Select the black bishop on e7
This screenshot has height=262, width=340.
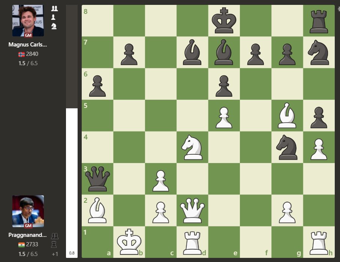[x=224, y=52]
